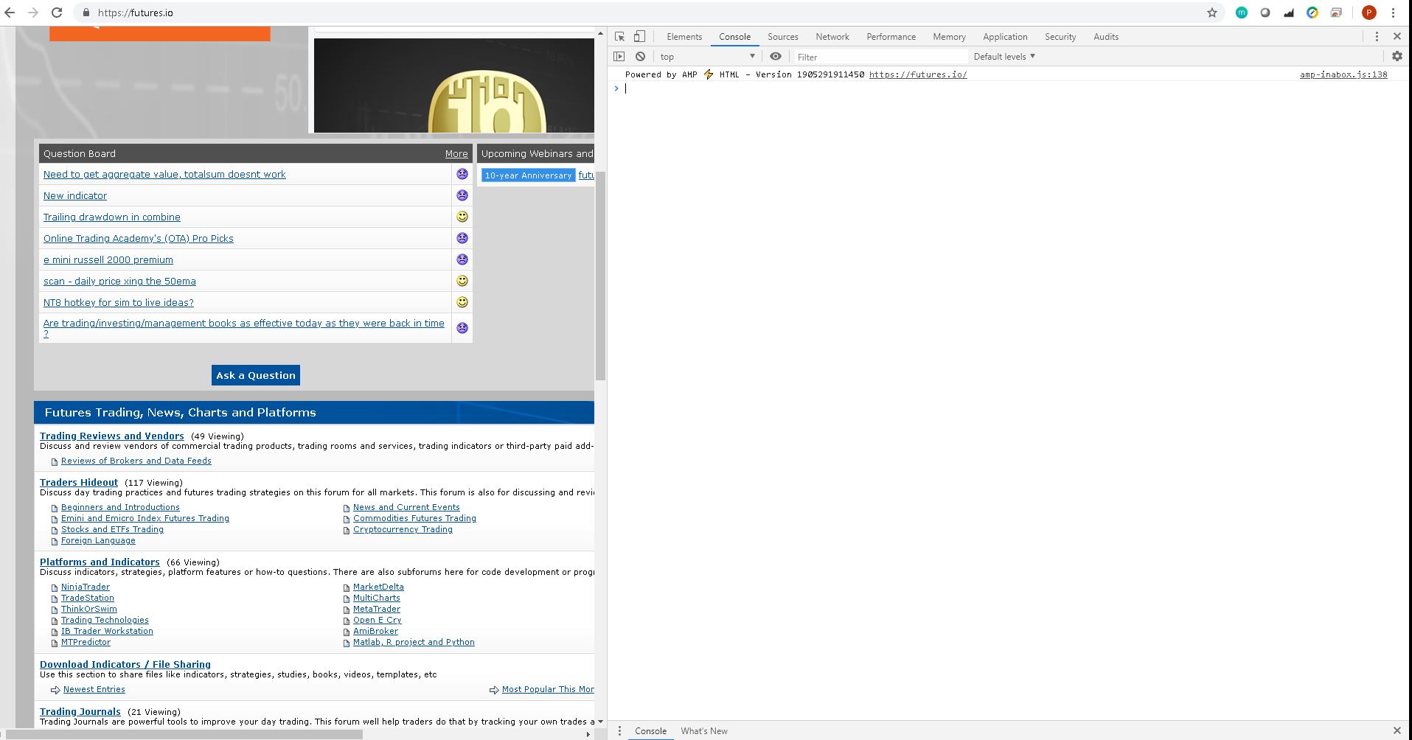The height and width of the screenshot is (740, 1412).
Task: Click smiley icon for NT8 hotkey question
Action: coord(462,302)
